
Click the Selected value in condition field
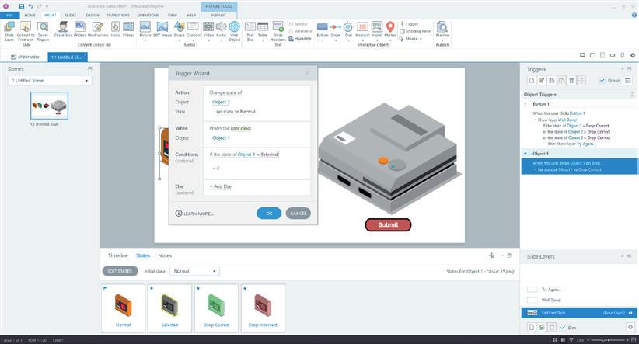tap(270, 155)
